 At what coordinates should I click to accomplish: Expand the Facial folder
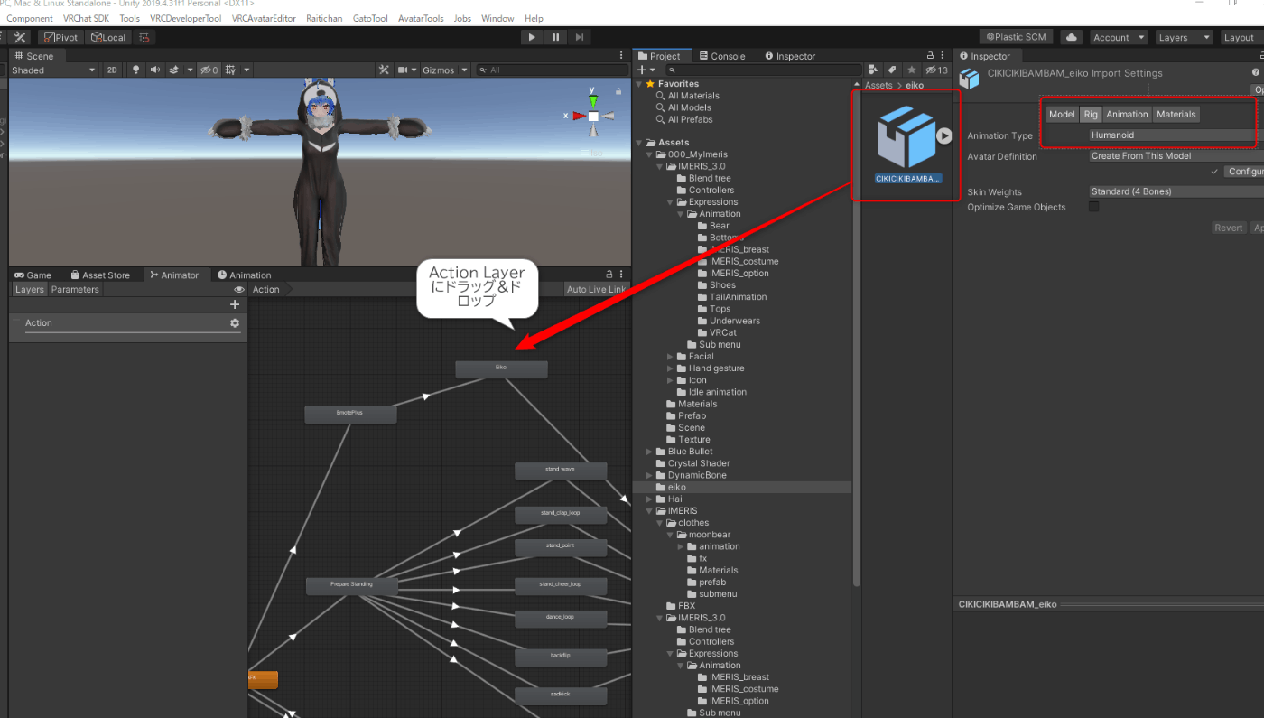pos(671,357)
